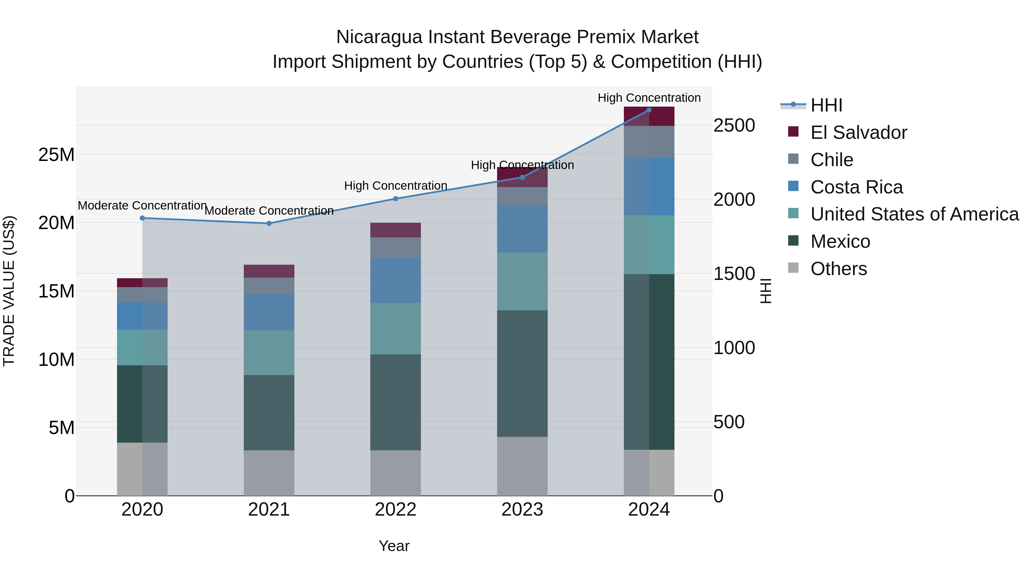Click the '25M' left axis tick label
This screenshot has height=582, width=1035.
[x=56, y=155]
